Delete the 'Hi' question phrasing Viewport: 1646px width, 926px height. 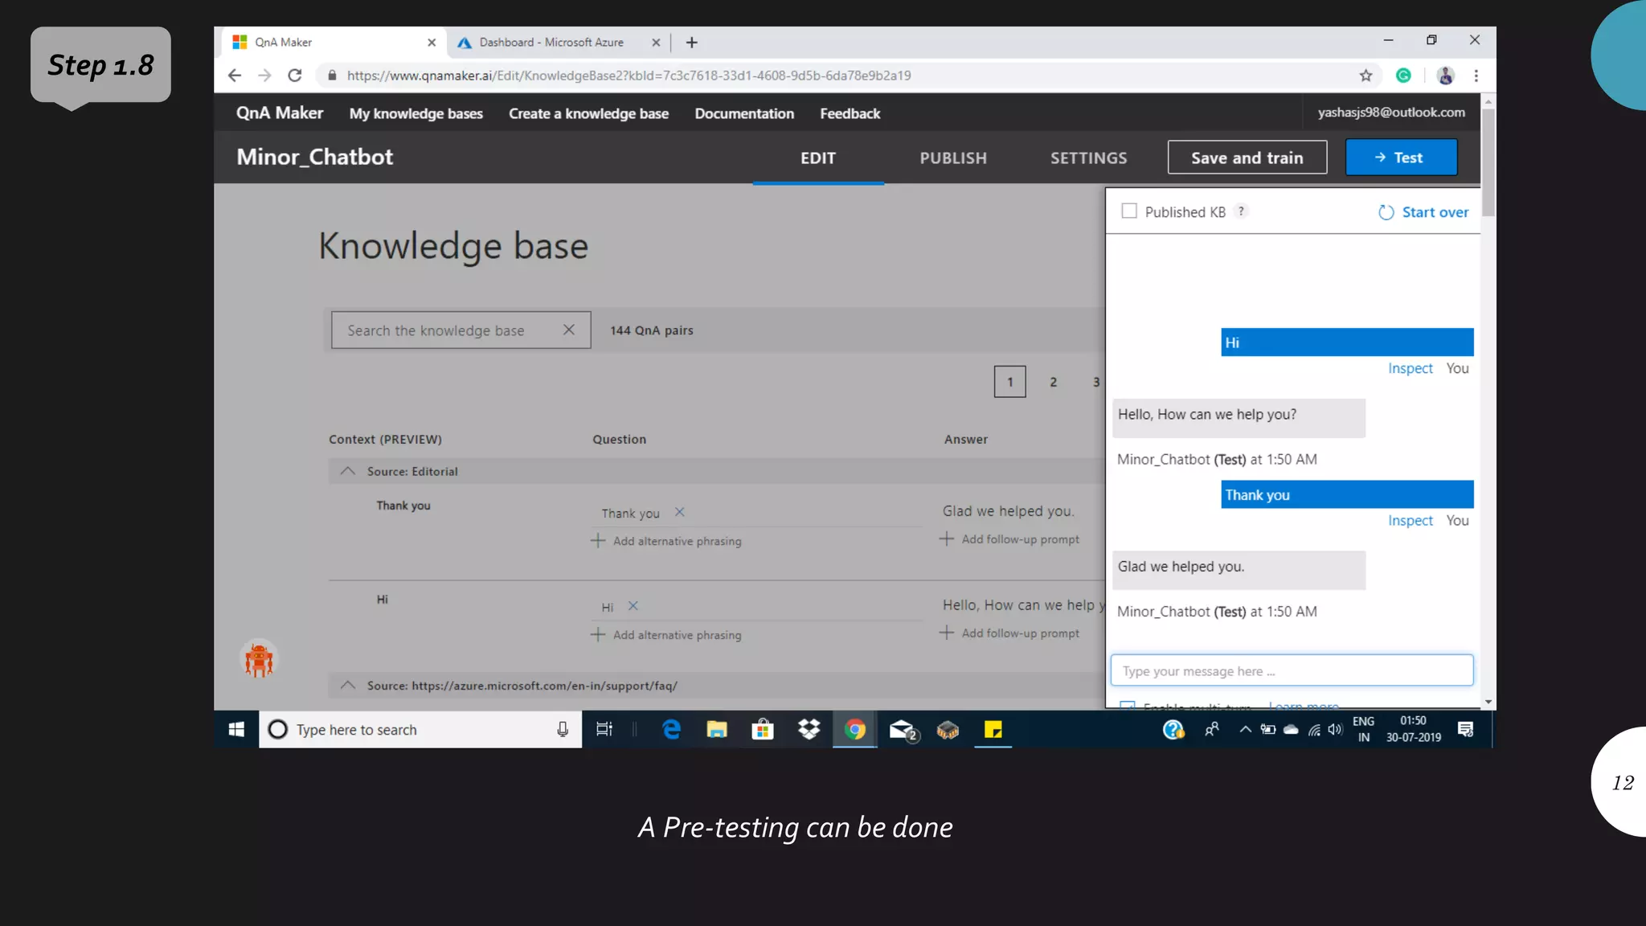point(633,606)
